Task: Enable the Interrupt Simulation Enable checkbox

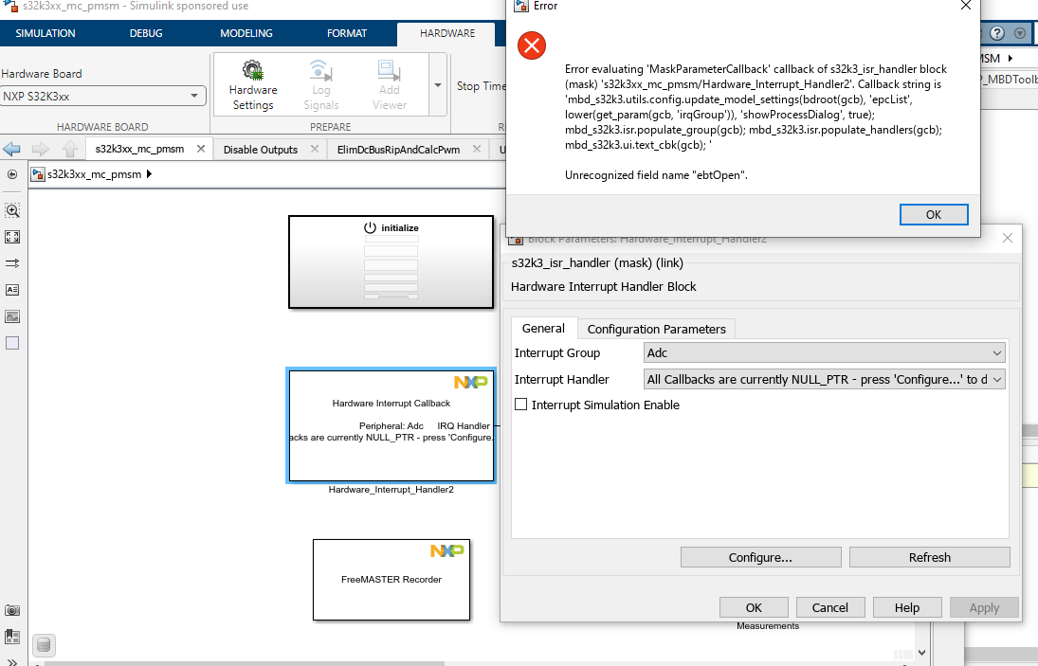Action: (520, 405)
